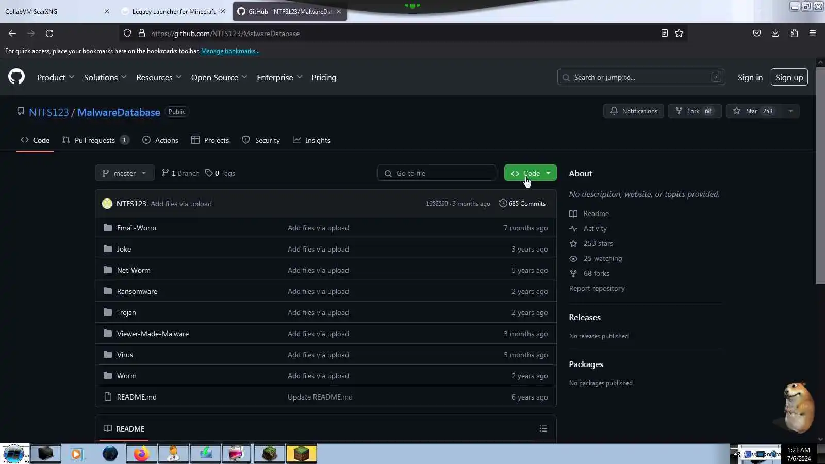Screen dimensions: 825x464
Task: Switch to the Pull requests tab
Action: coord(95,140)
